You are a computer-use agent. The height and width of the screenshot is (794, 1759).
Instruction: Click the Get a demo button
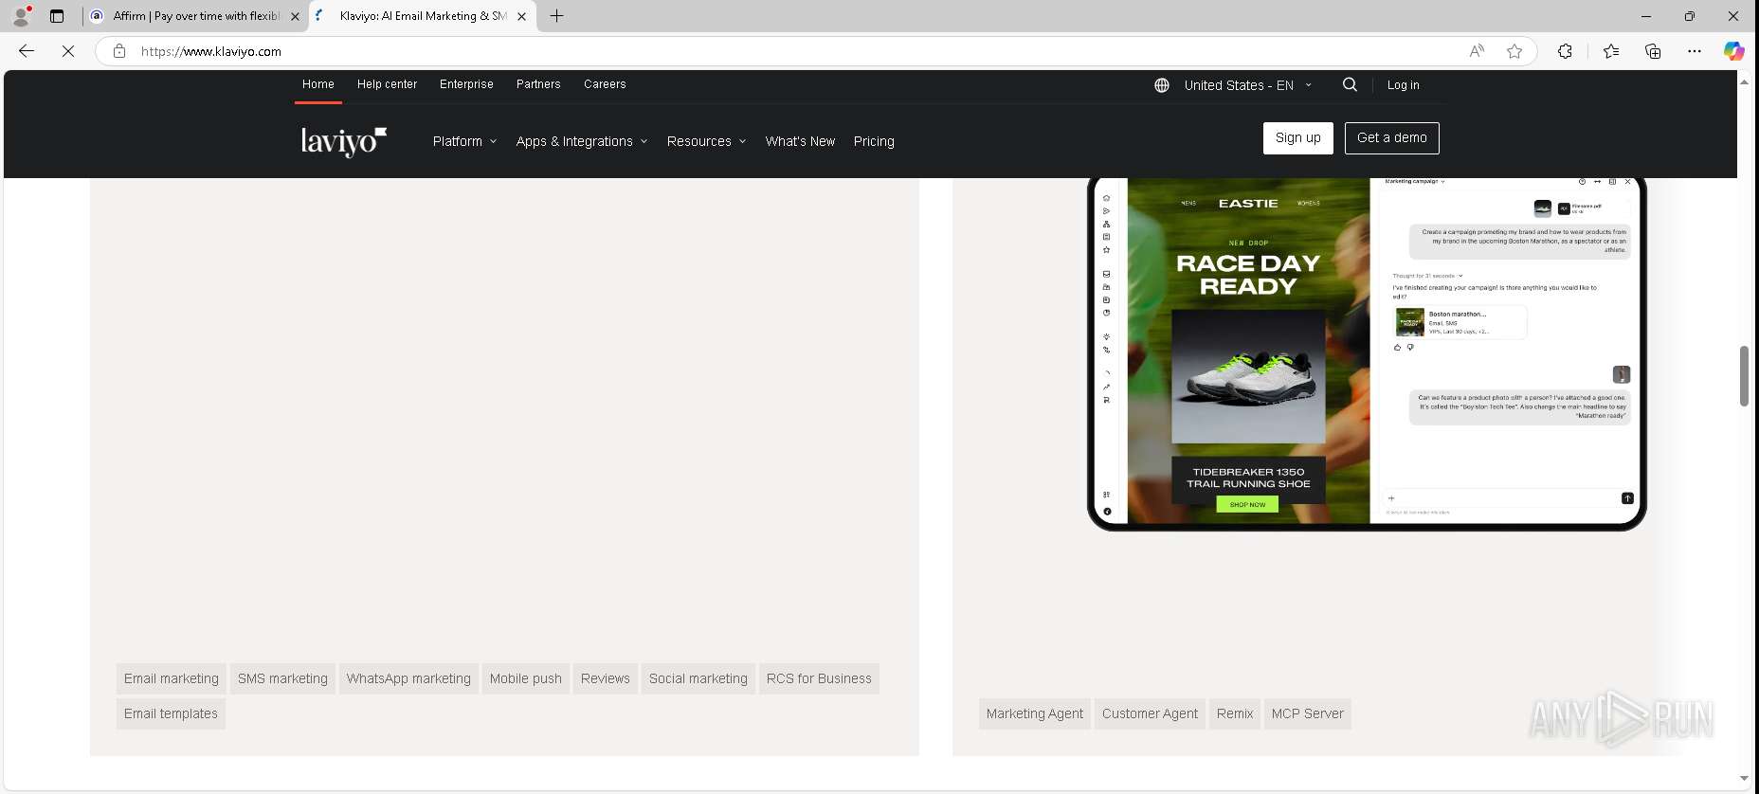pyautogui.click(x=1391, y=138)
